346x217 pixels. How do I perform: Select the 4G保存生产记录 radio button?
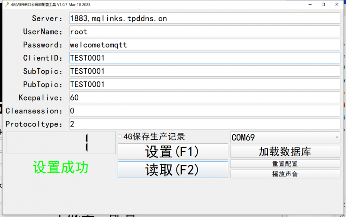[x=120, y=137]
